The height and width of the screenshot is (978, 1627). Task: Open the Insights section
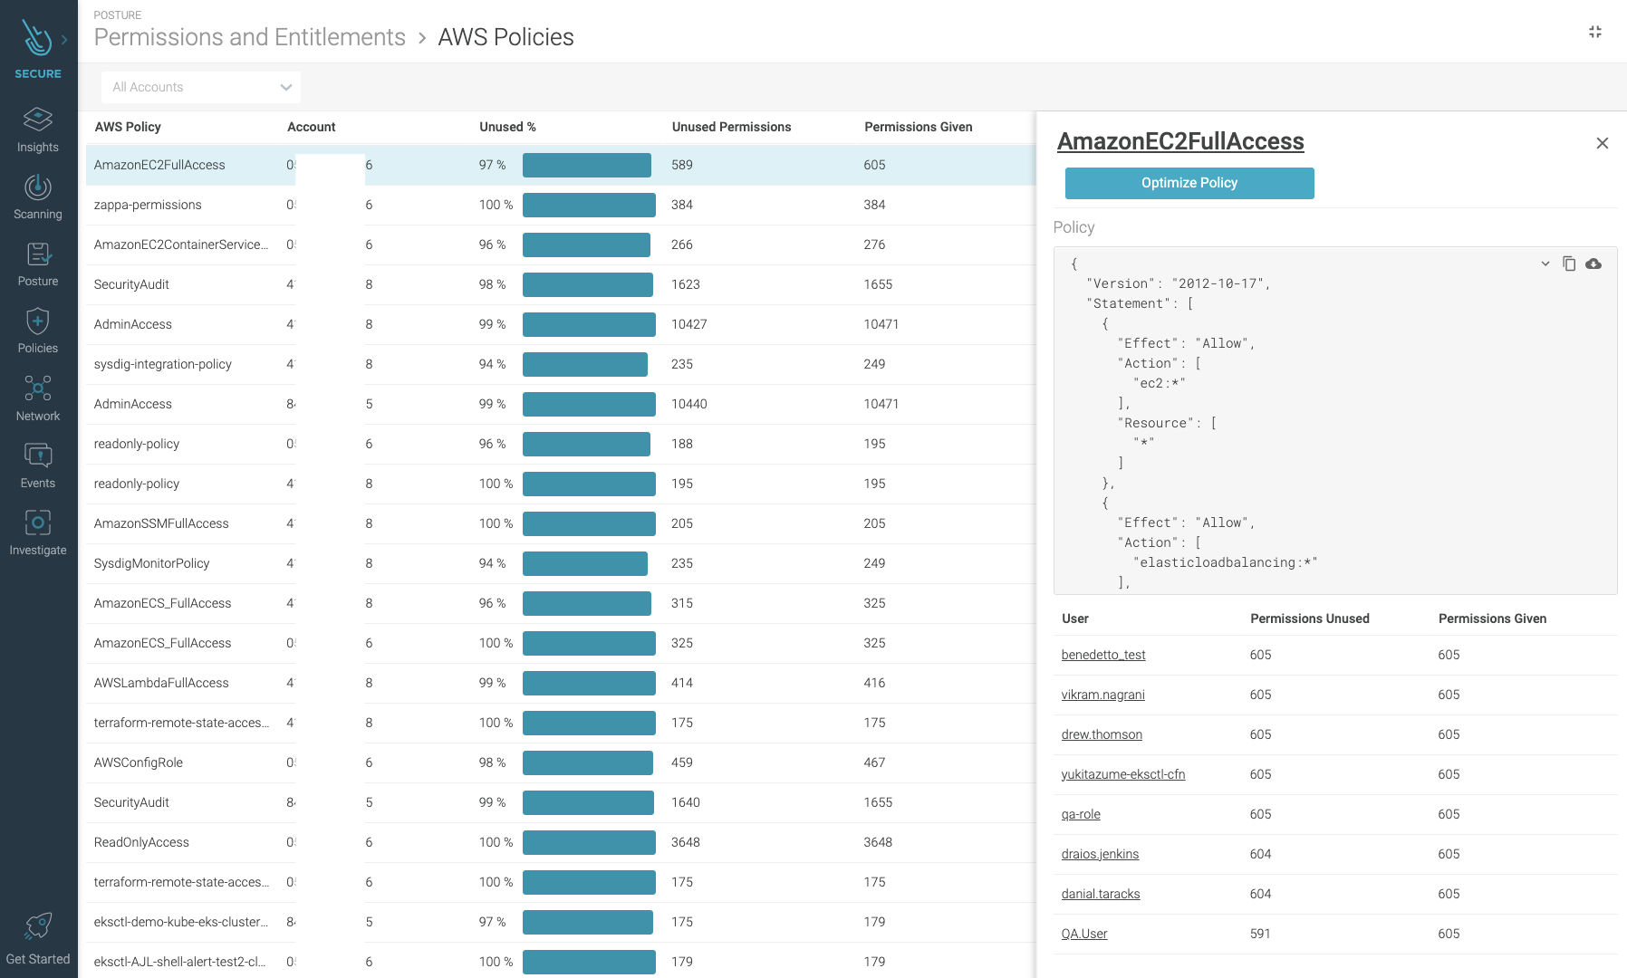[38, 129]
